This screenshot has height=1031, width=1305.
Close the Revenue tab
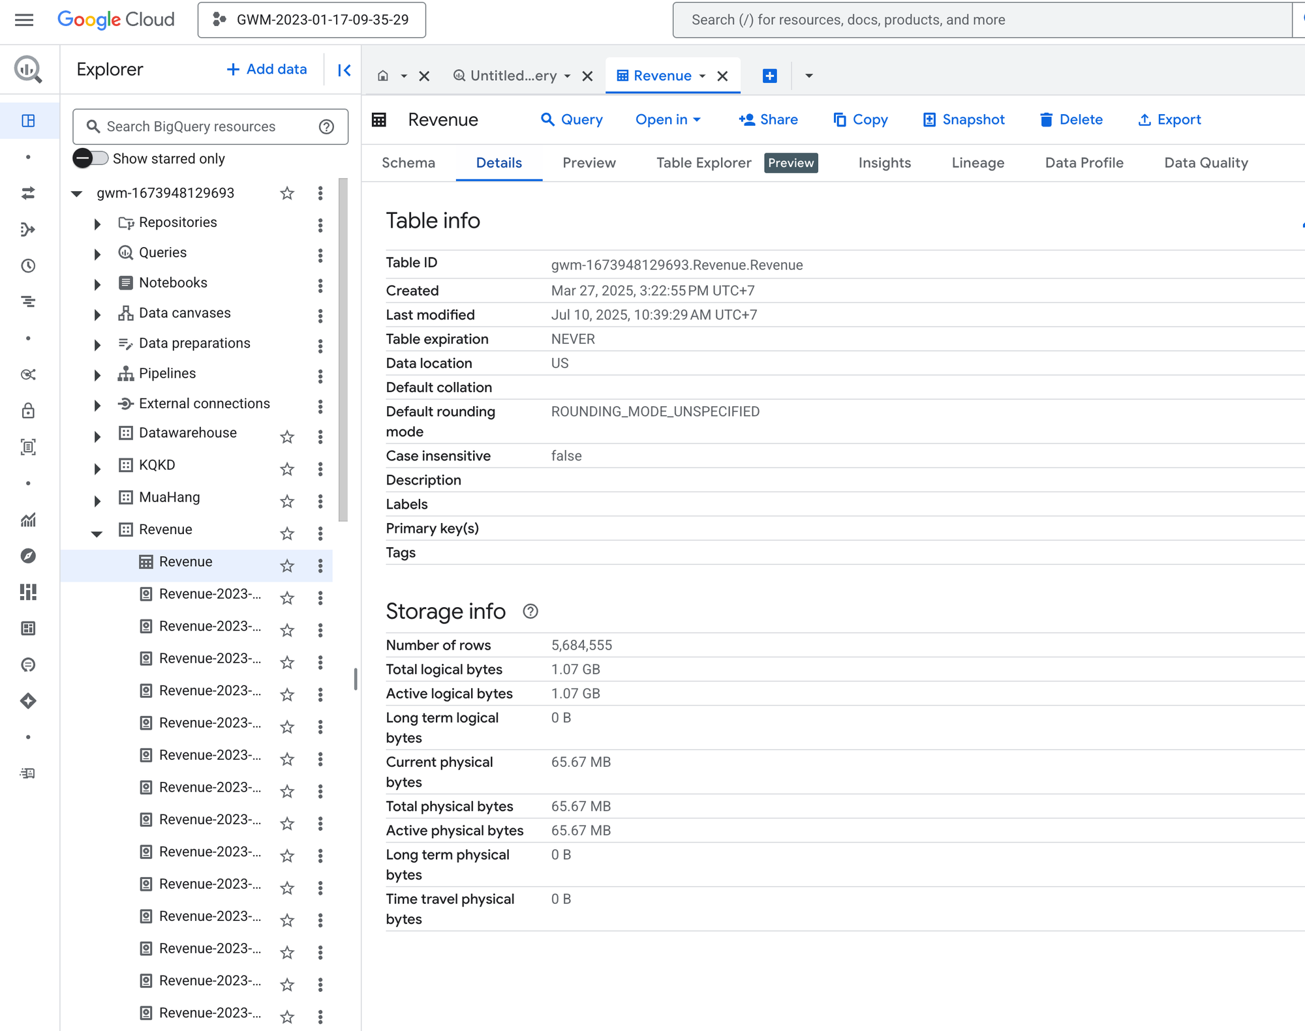[x=722, y=76]
